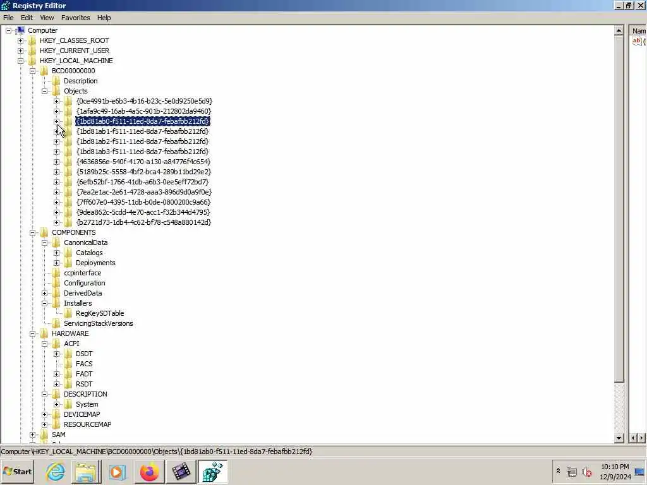
Task: Click tree scrollbar down arrow
Action: [x=619, y=438]
